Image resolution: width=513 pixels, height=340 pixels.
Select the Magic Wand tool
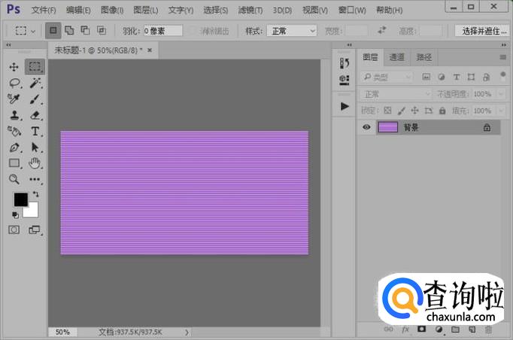(x=35, y=83)
